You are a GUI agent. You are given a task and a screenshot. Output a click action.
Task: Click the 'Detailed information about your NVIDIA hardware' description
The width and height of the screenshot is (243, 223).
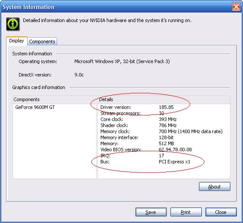107,20
